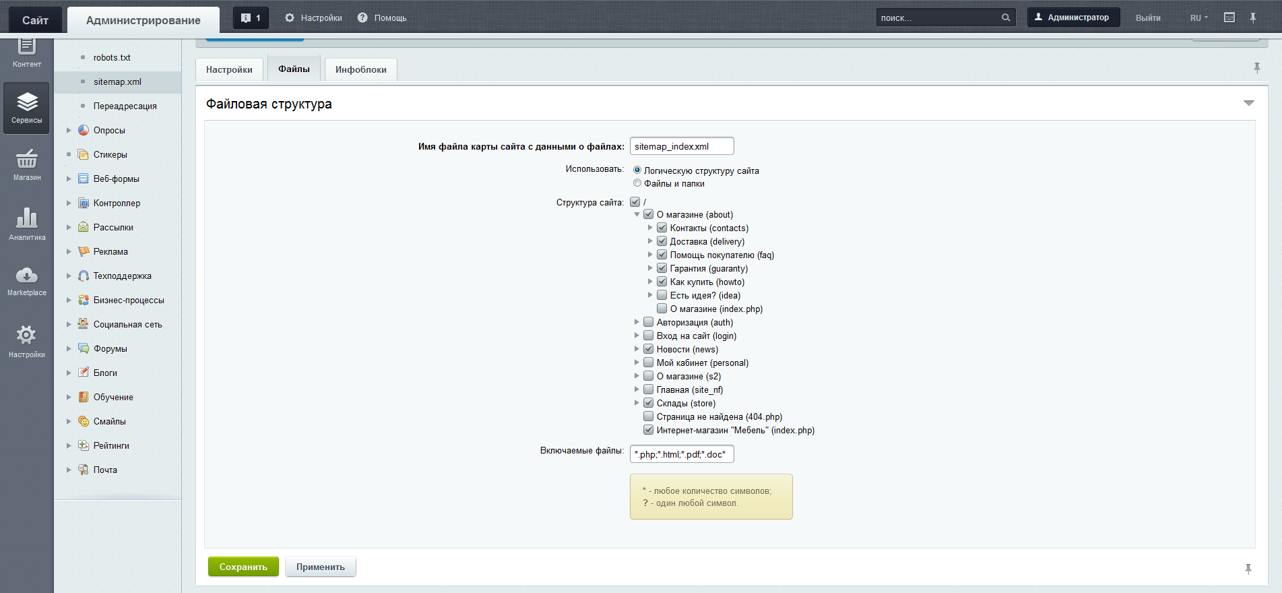
Task: Click the green Сохранить button
Action: 243,567
